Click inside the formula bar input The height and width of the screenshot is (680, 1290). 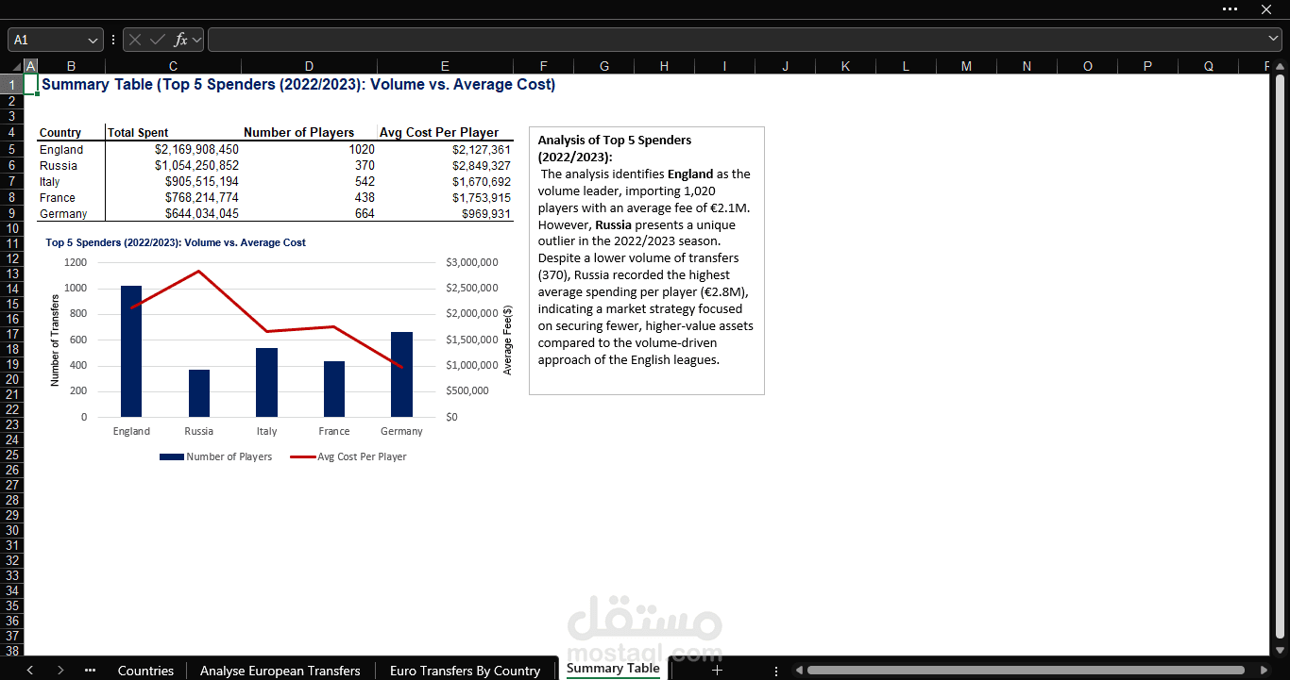(737, 40)
